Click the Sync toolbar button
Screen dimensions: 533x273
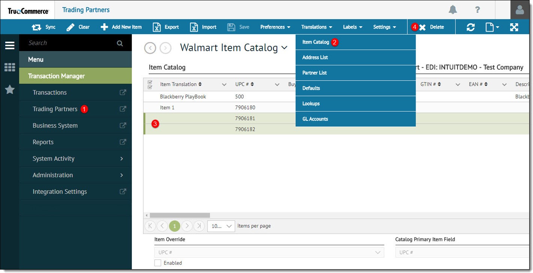(43, 27)
